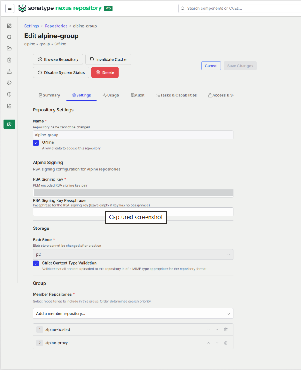Open the trash can icon in the sidebar
301x370 pixels.
[x=9, y=60]
